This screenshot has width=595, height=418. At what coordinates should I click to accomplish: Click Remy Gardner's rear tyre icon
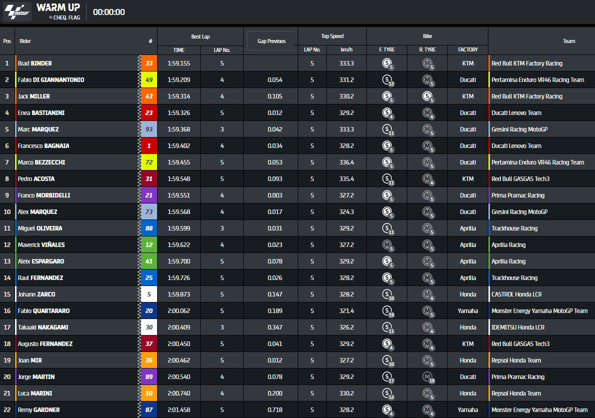point(427,410)
